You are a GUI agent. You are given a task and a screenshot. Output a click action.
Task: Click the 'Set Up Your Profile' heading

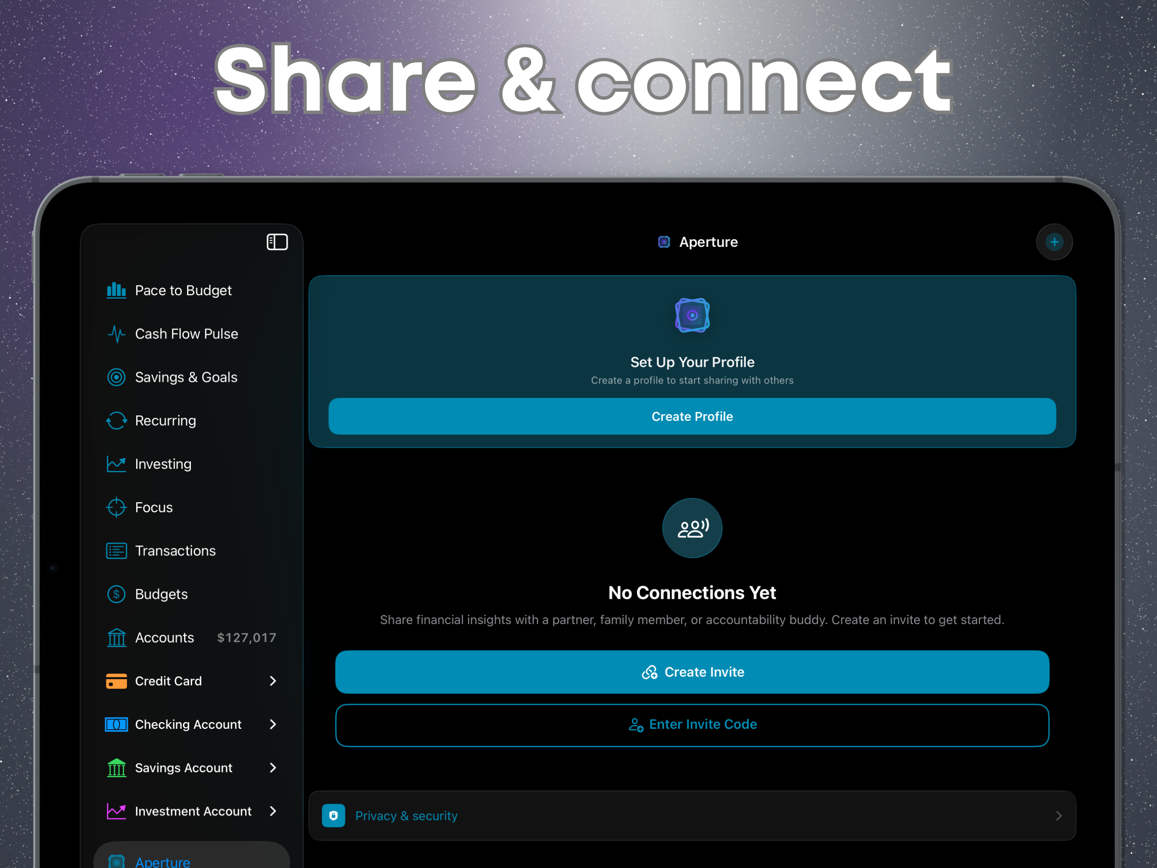[x=692, y=362]
